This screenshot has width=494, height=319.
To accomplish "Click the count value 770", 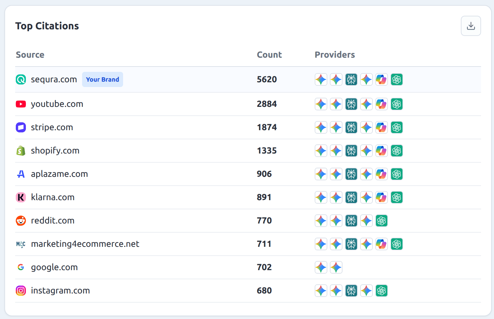I will coord(264,221).
